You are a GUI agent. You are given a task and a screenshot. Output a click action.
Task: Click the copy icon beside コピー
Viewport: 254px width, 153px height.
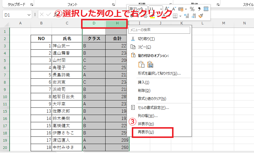tap(133, 47)
